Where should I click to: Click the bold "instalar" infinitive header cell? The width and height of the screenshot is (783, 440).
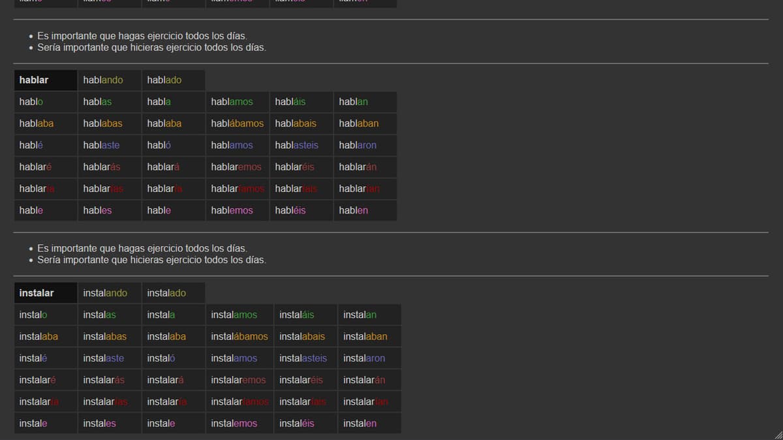45,293
